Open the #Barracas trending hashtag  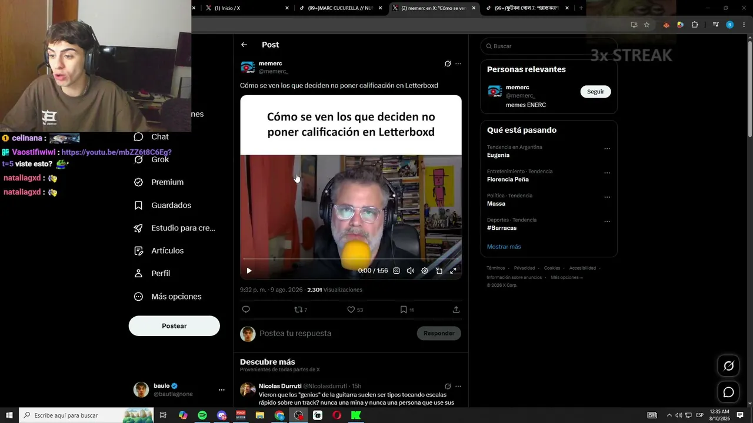click(x=502, y=228)
